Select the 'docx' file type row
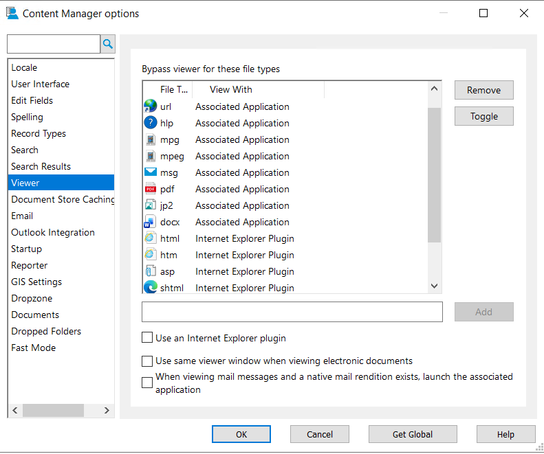The width and height of the screenshot is (544, 454). 285,222
